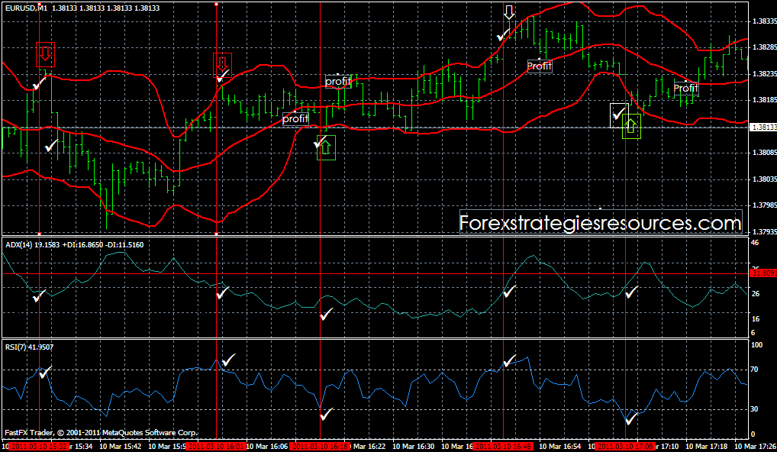Click the RSI scale value 100
The height and width of the screenshot is (452, 777).
756,345
